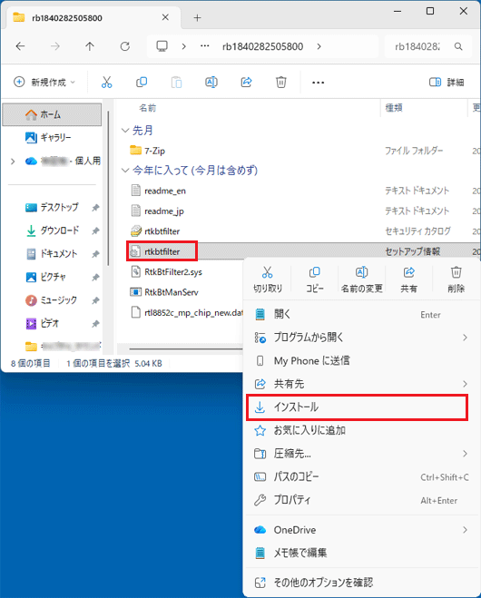Select the rb1840282505800 tab

92,17
